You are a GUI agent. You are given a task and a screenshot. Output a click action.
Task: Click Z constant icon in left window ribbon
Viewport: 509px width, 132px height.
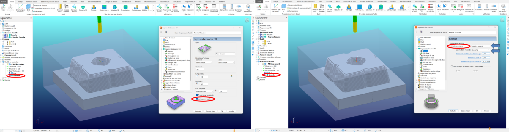tap(125, 8)
